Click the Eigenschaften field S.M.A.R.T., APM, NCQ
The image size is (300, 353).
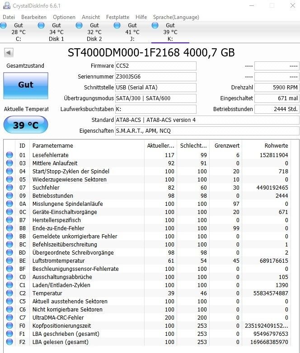click(207, 131)
